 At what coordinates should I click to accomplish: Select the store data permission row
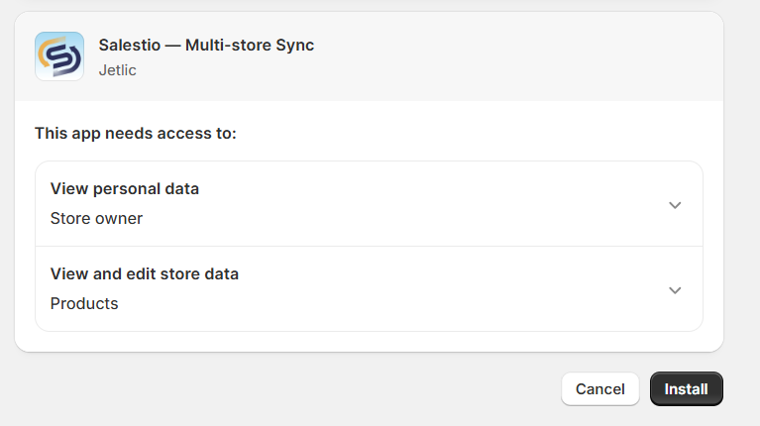pyautogui.click(x=369, y=289)
